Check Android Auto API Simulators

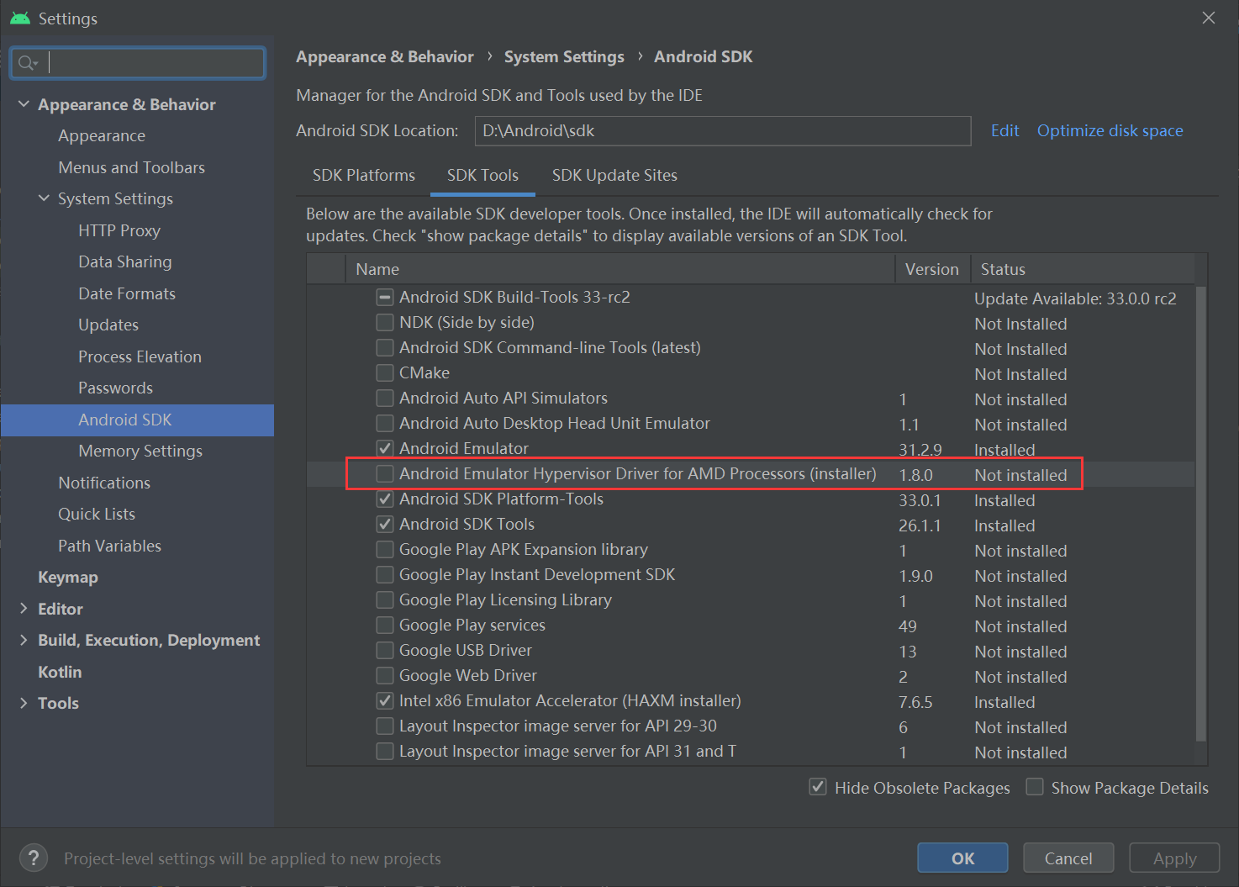tap(385, 398)
